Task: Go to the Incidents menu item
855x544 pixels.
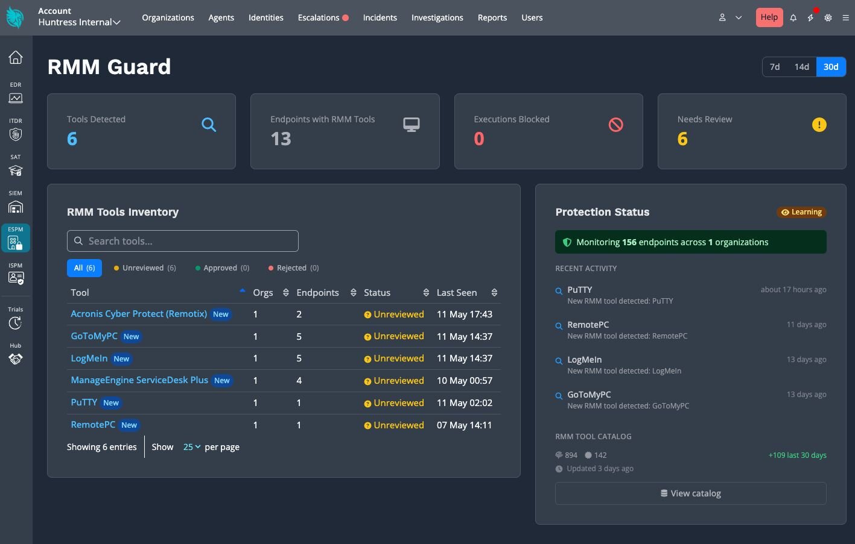Action: pos(380,17)
